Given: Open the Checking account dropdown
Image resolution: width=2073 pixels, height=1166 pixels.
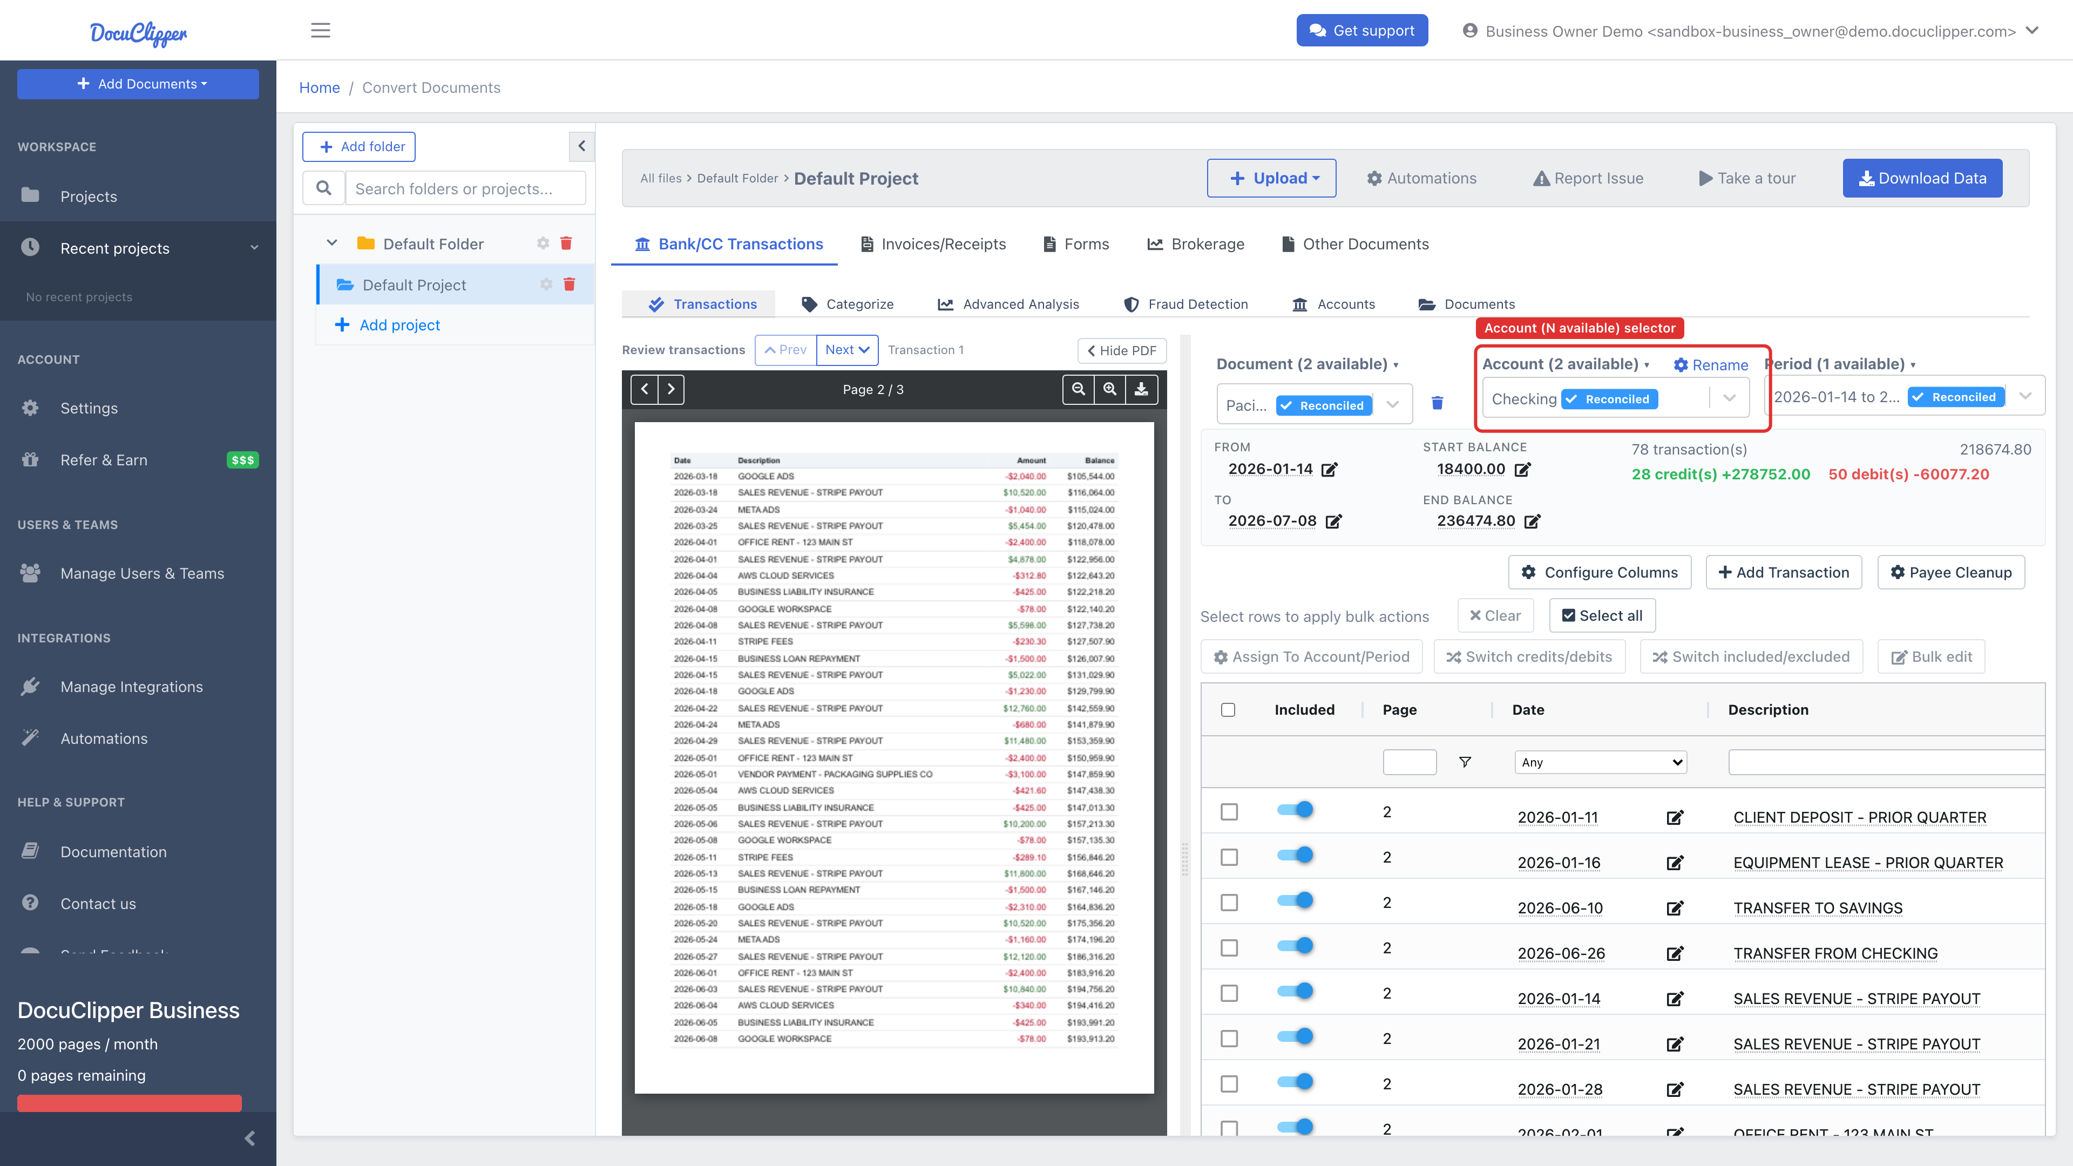Looking at the screenshot, I should (x=1615, y=398).
